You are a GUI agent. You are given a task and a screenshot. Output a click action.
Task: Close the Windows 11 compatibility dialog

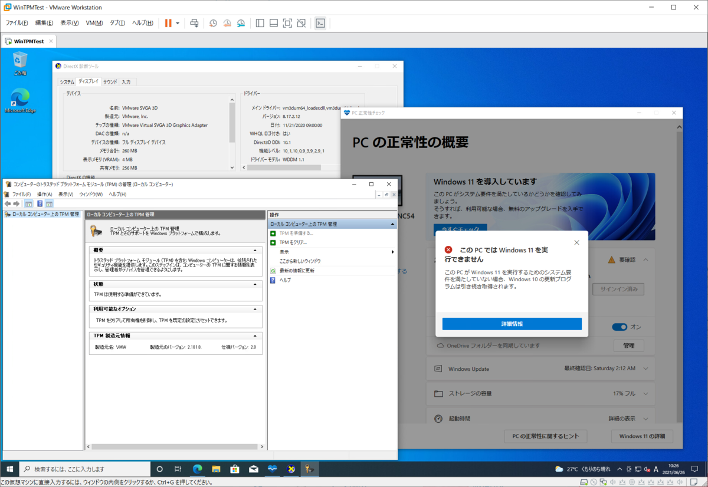576,242
